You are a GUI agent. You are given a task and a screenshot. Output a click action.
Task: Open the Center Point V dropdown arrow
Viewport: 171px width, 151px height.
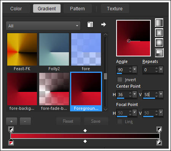(161, 94)
